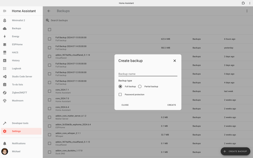Image resolution: width=253 pixels, height=158 pixels.
Task: Close the Create backup dialog with X
Action: click(175, 61)
